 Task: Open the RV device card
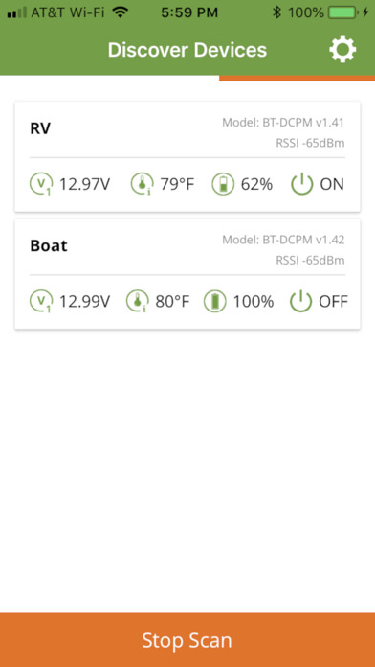point(187,156)
